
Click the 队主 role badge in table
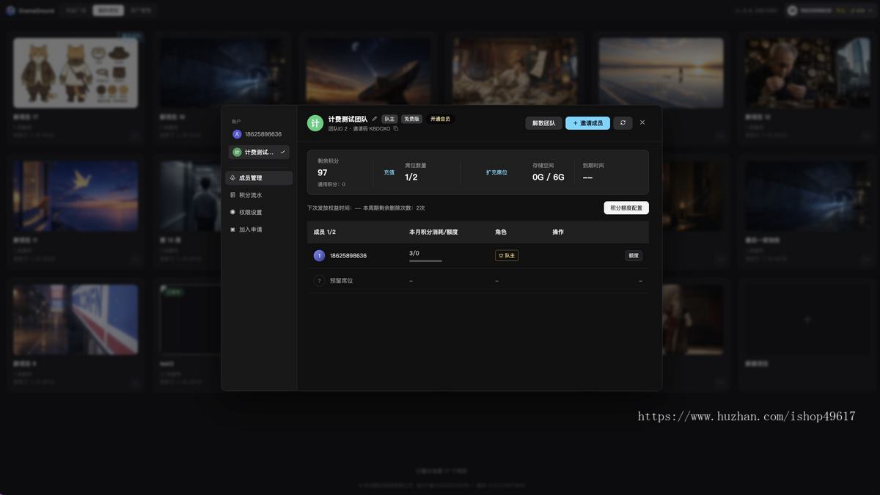click(507, 256)
